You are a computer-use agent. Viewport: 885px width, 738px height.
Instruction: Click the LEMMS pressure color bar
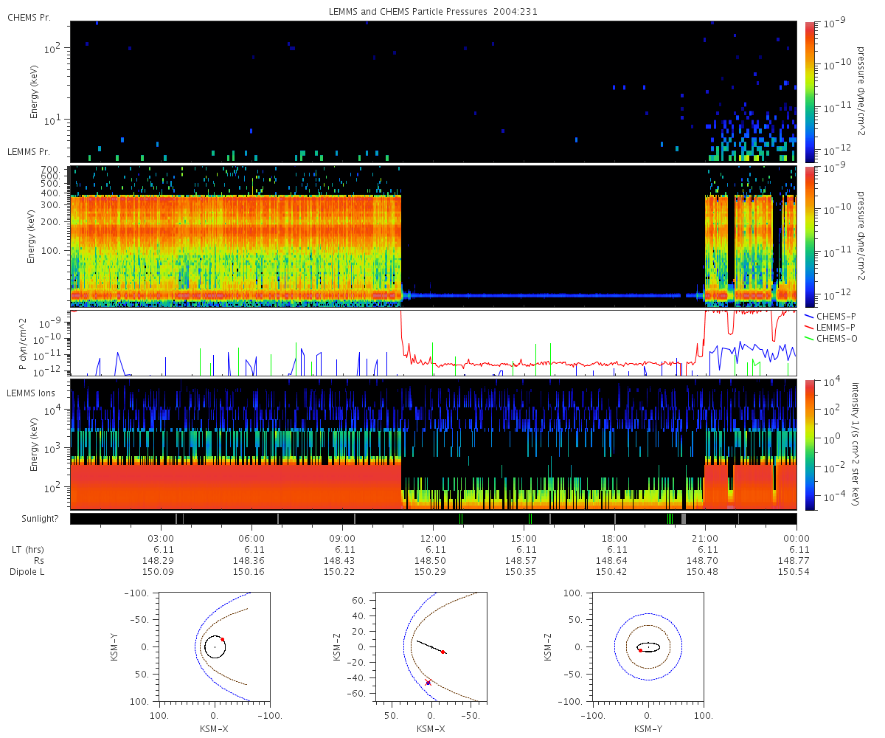(x=809, y=236)
